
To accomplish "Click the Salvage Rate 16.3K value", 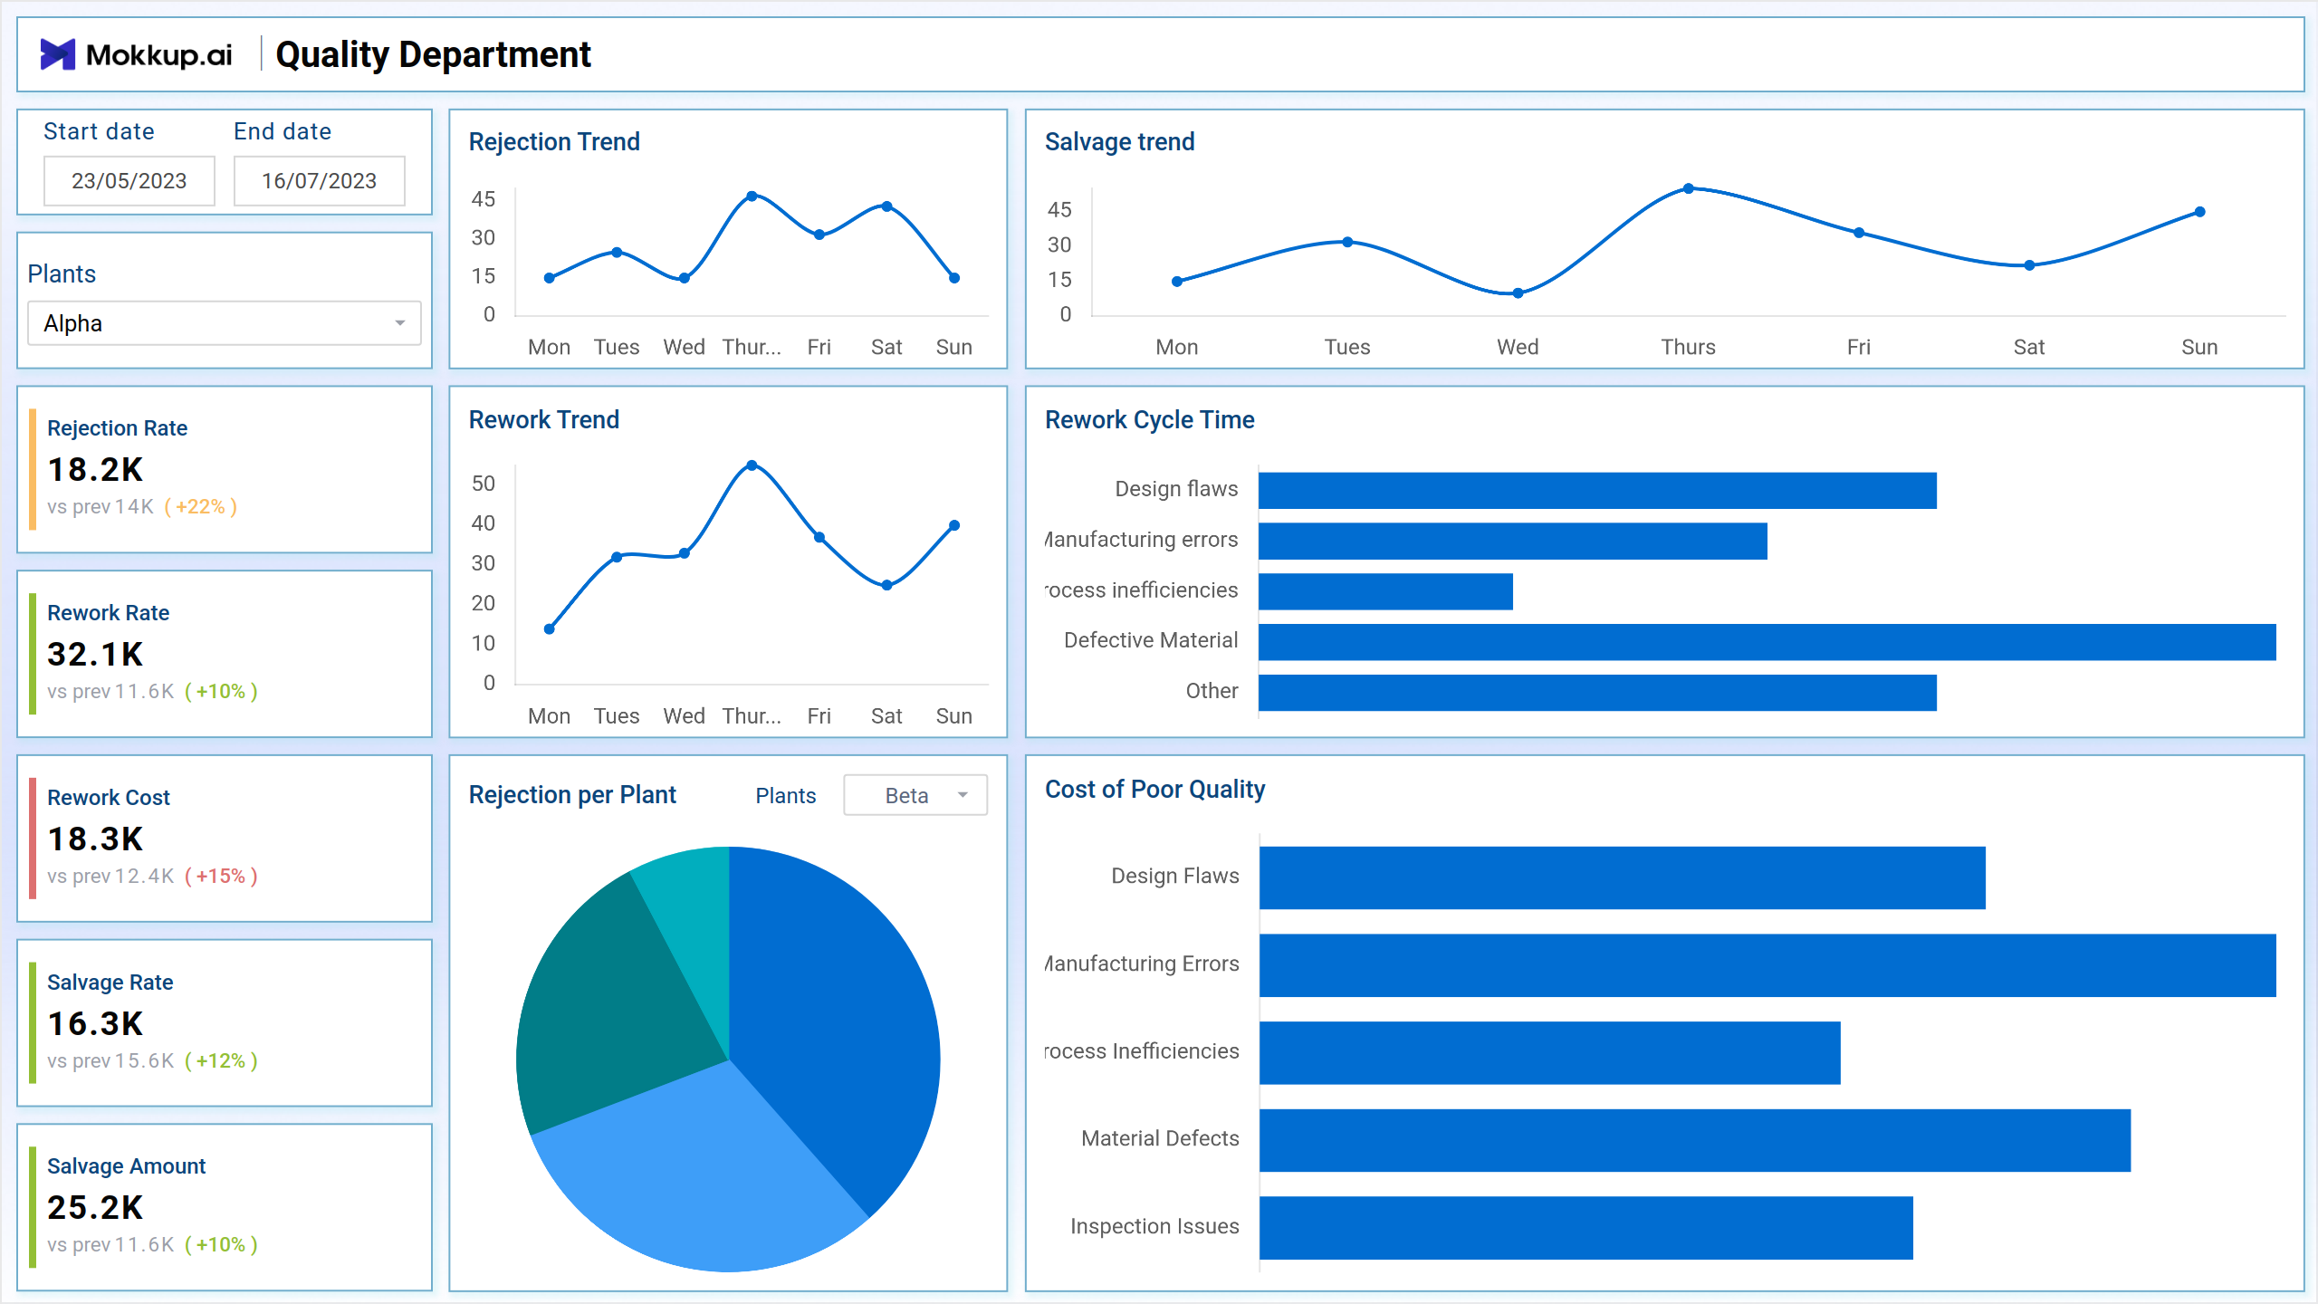I will (x=95, y=1023).
